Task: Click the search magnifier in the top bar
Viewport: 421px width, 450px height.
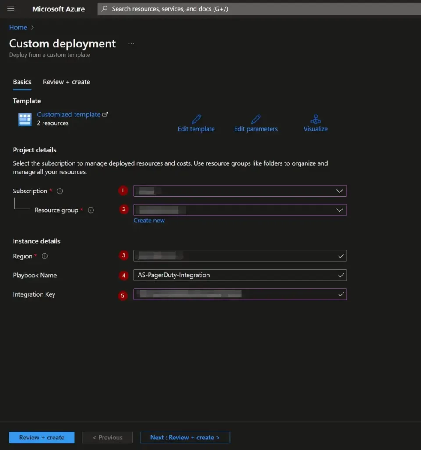Action: click(103, 9)
